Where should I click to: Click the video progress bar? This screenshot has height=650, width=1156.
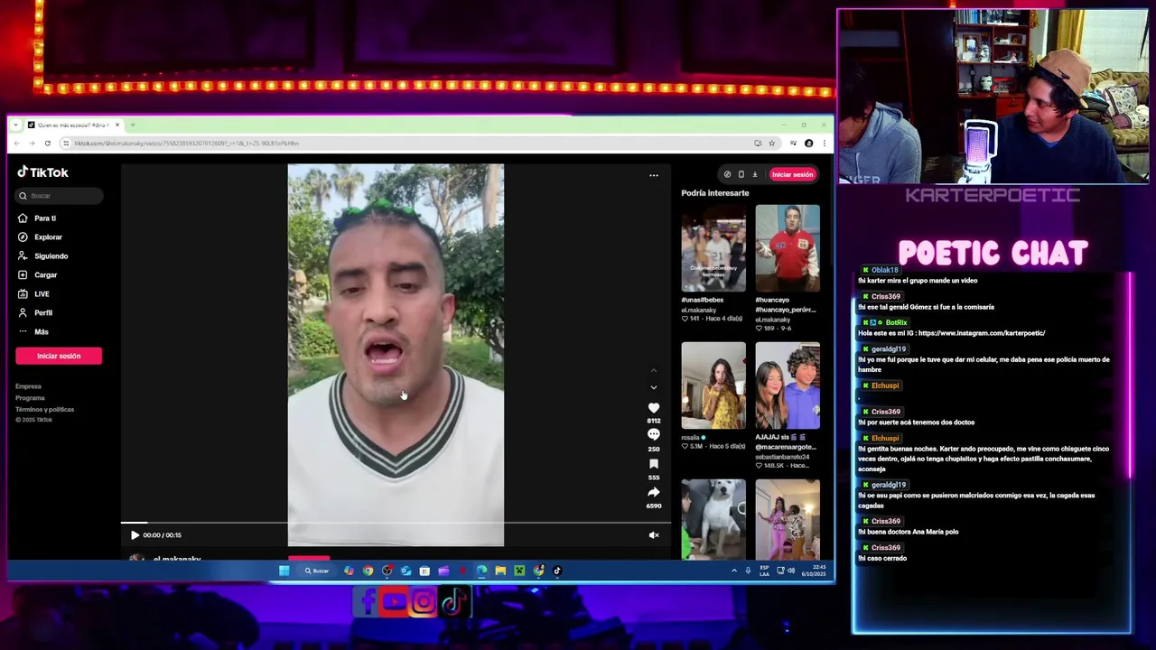coord(396,523)
